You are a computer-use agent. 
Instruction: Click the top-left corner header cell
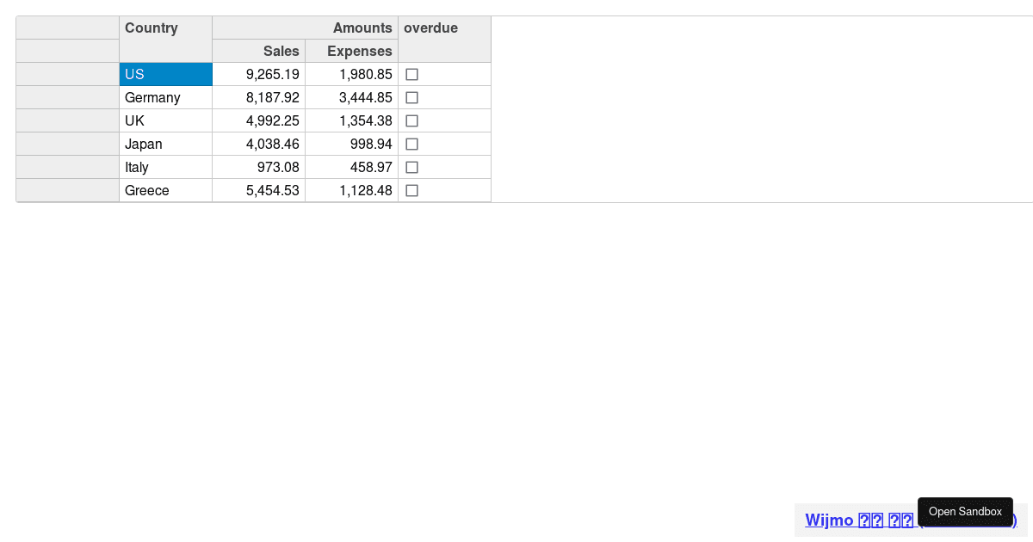(x=66, y=28)
